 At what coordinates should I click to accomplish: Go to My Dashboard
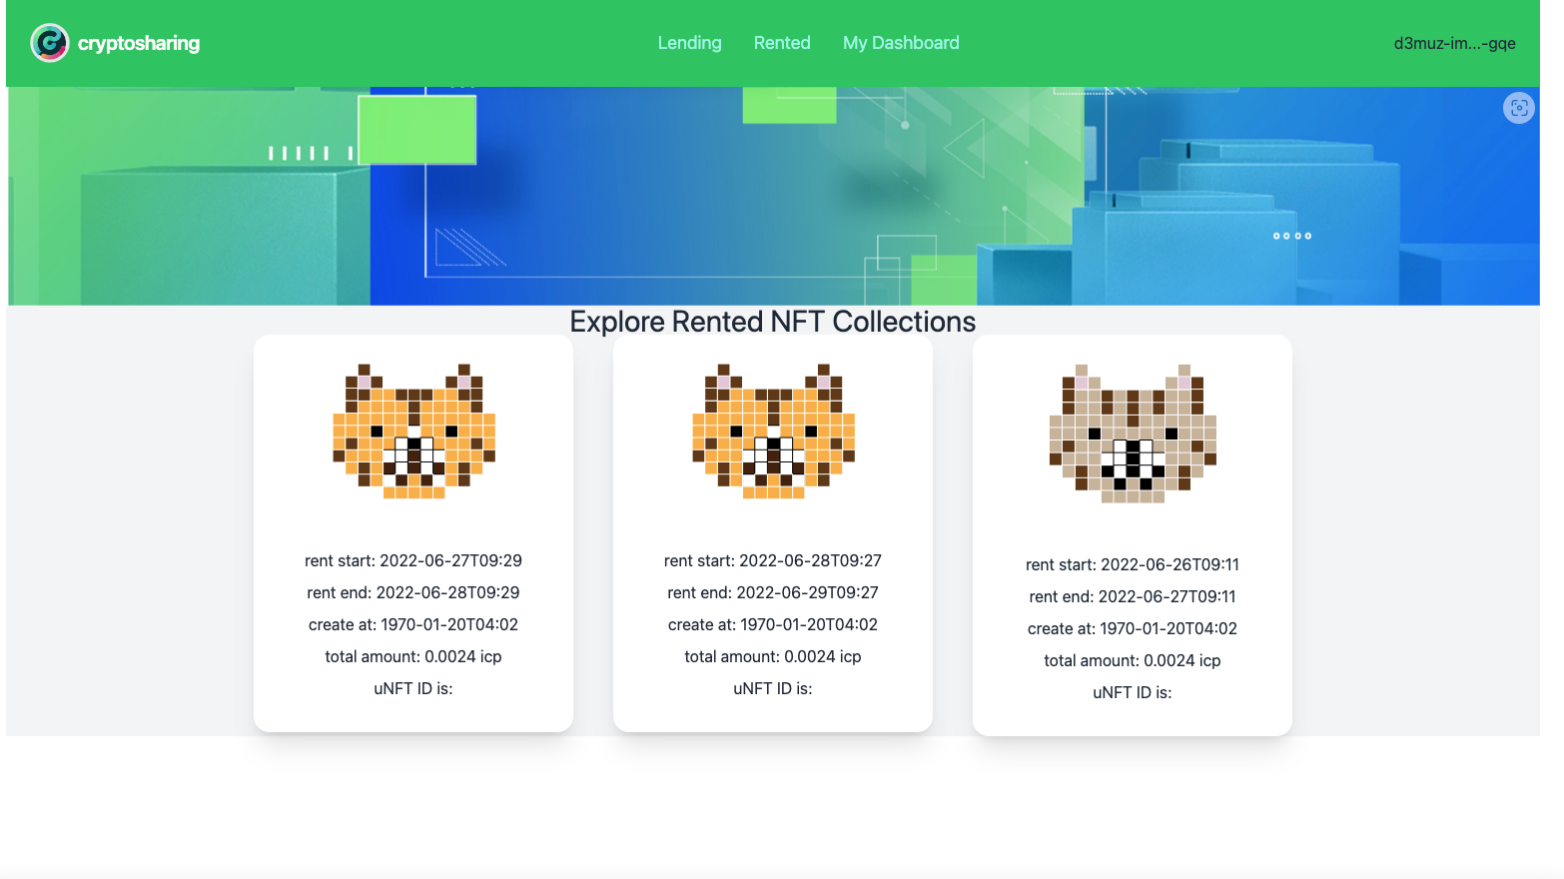(x=901, y=43)
